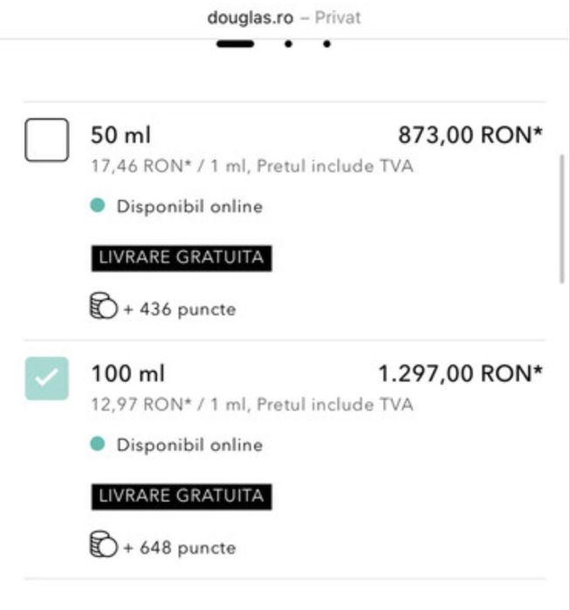Check the 50 ml size checkbox
Image resolution: width=570 pixels, height=610 pixels.
click(x=46, y=140)
